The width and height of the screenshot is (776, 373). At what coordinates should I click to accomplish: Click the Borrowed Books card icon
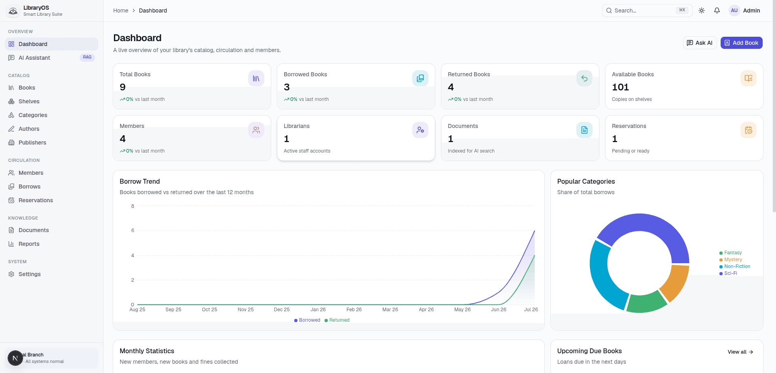[x=420, y=78]
